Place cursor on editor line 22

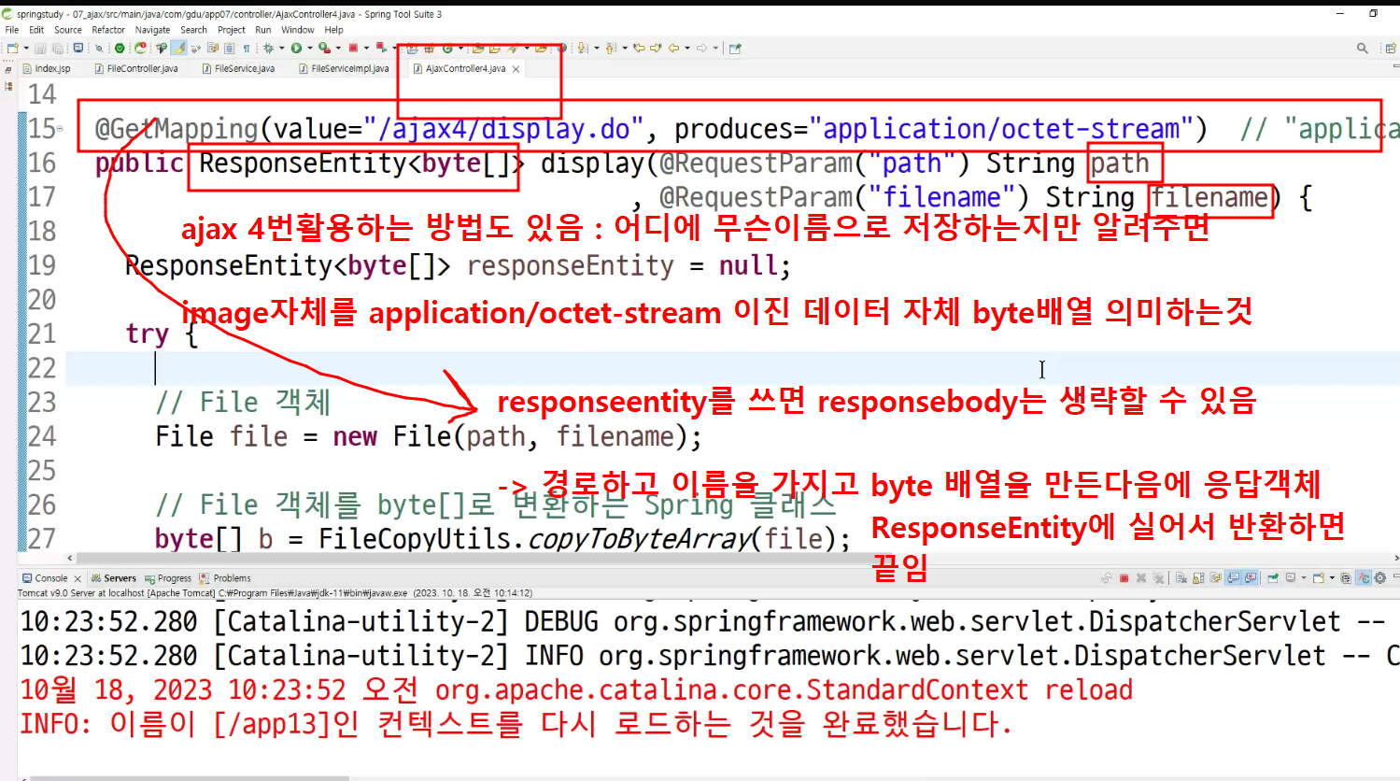click(732, 368)
